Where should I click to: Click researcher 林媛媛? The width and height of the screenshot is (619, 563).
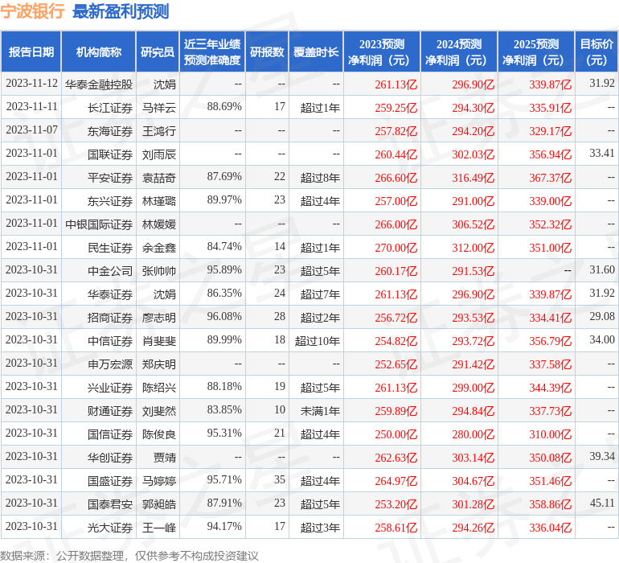159,224
